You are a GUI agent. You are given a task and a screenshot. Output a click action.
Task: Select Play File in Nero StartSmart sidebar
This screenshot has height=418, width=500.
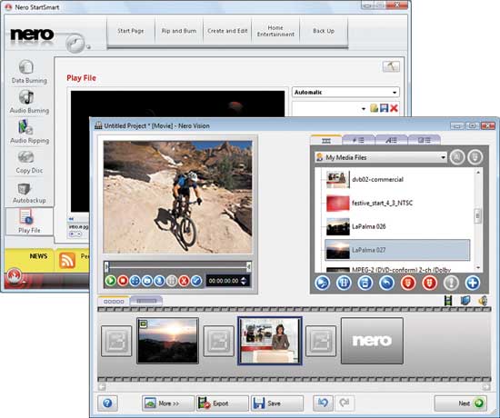click(29, 222)
